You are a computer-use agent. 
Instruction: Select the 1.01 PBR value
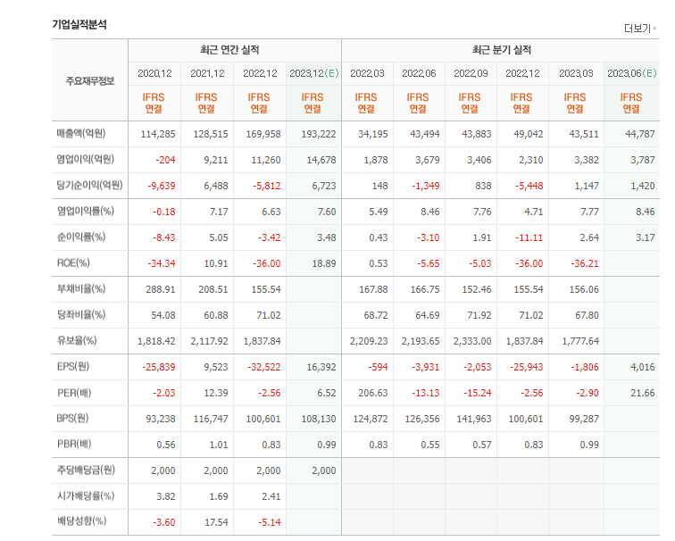219,445
